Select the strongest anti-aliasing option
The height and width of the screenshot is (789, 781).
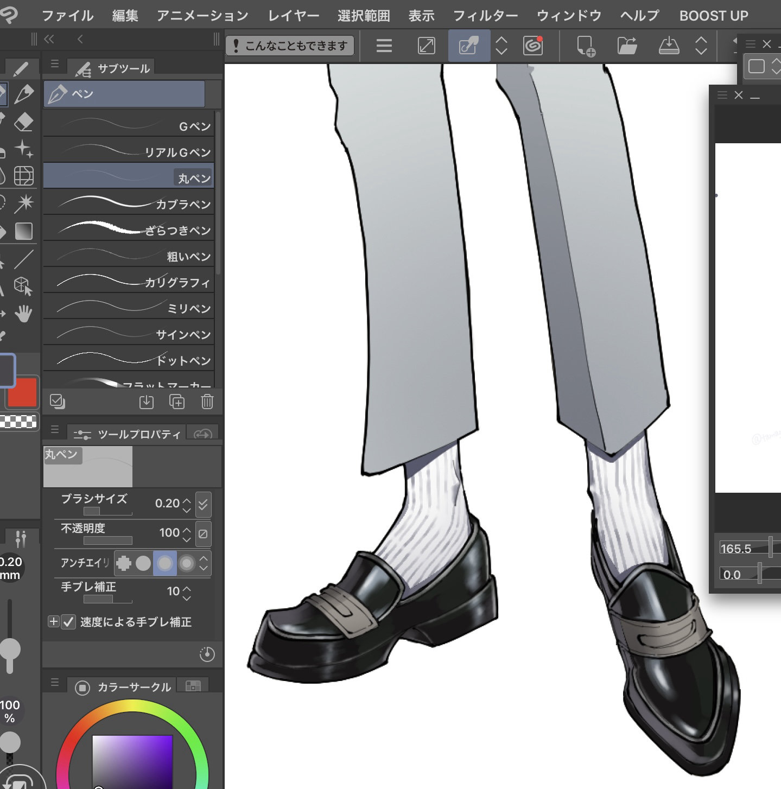[x=187, y=563]
